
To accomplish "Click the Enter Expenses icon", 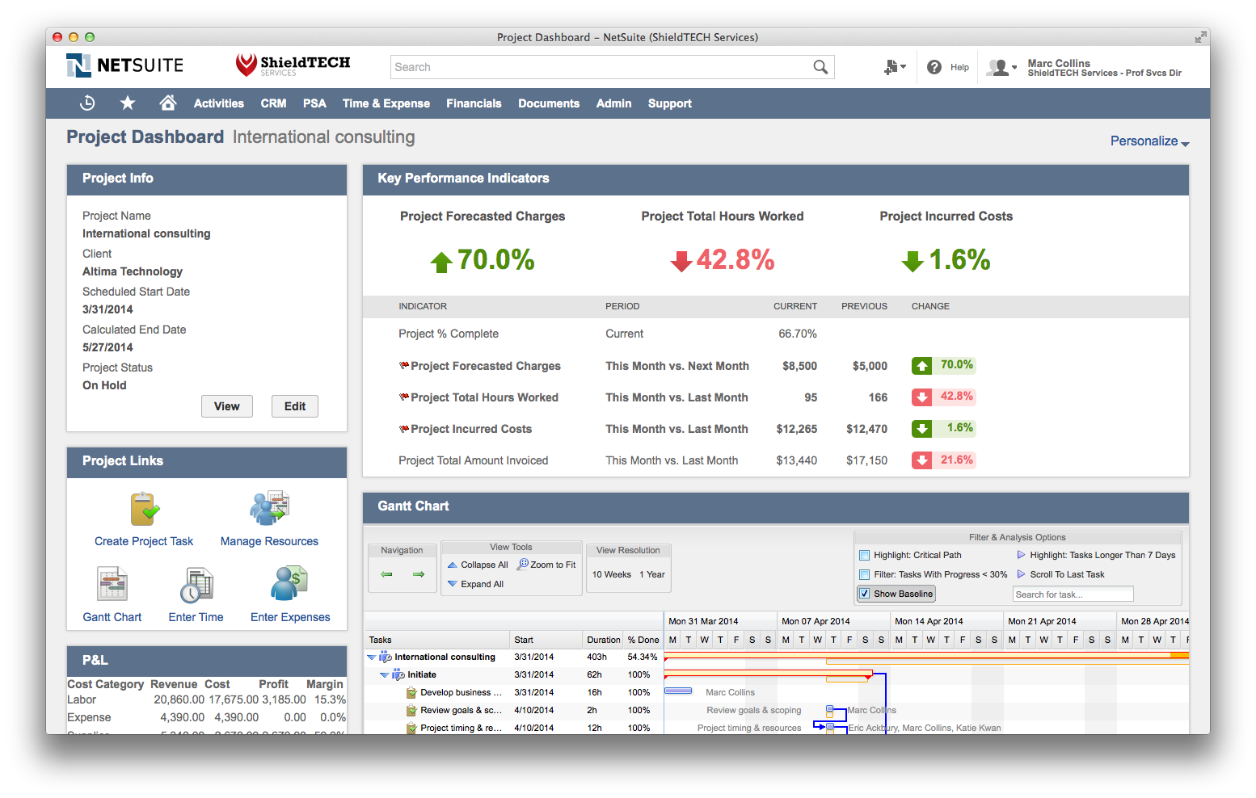I will (289, 584).
